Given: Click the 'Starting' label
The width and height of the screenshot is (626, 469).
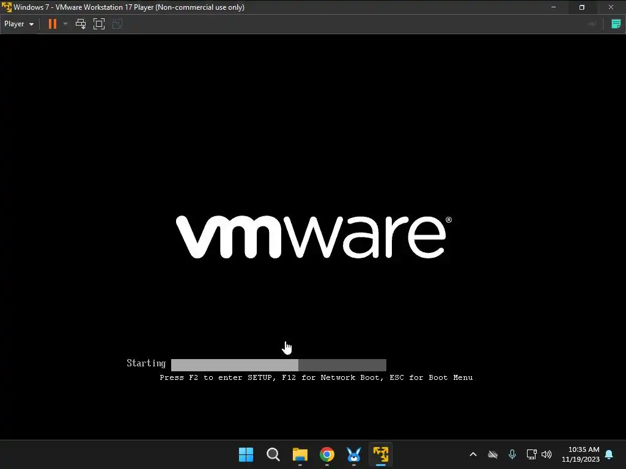Looking at the screenshot, I should coord(146,363).
